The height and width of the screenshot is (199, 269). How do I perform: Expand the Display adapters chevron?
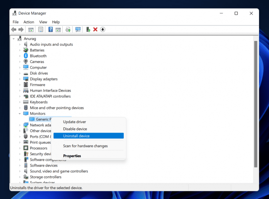pyautogui.click(x=20, y=79)
